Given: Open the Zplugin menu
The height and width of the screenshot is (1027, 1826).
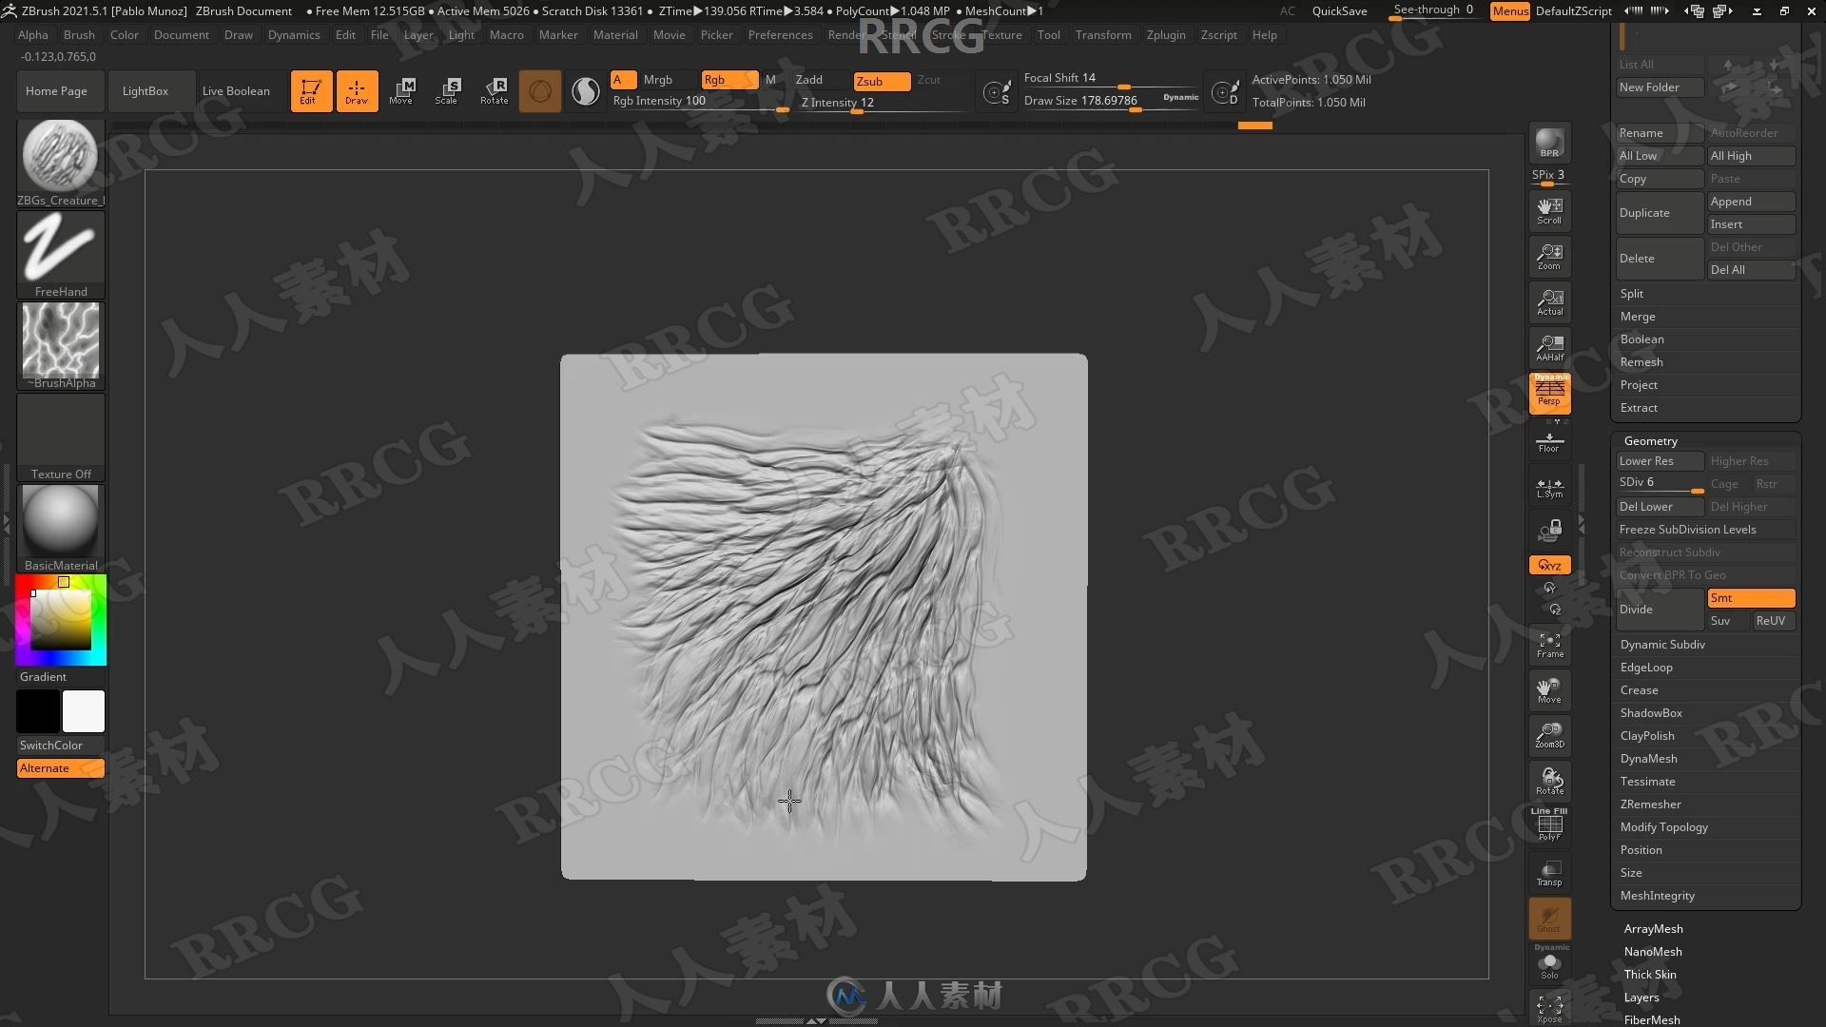Looking at the screenshot, I should (x=1164, y=34).
